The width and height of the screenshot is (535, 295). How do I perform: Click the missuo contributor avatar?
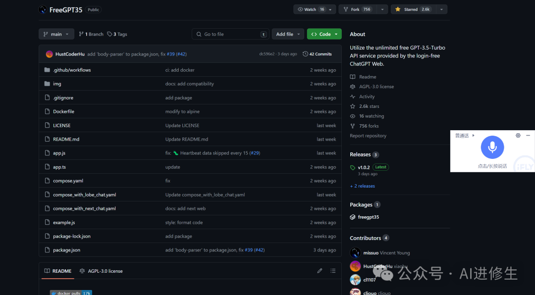[355, 253]
